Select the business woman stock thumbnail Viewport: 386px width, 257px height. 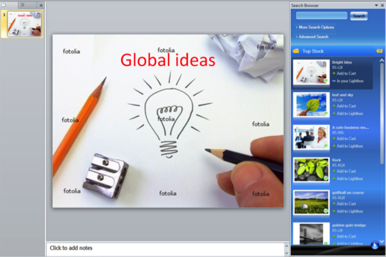pyautogui.click(x=311, y=137)
